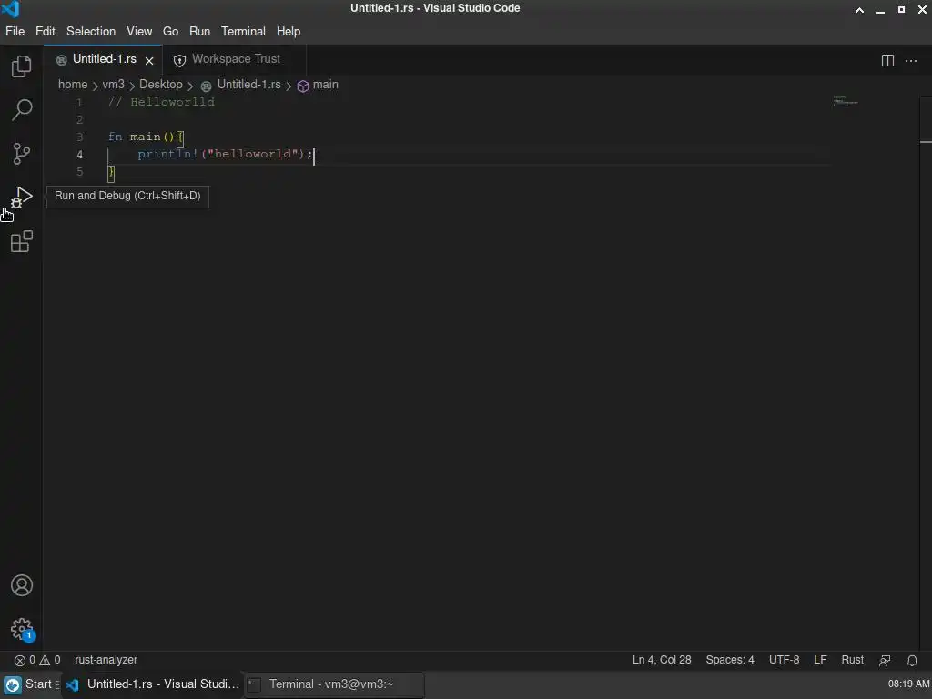Click the feedback icon in status bar
Screen dimensions: 932x699
click(885, 661)
